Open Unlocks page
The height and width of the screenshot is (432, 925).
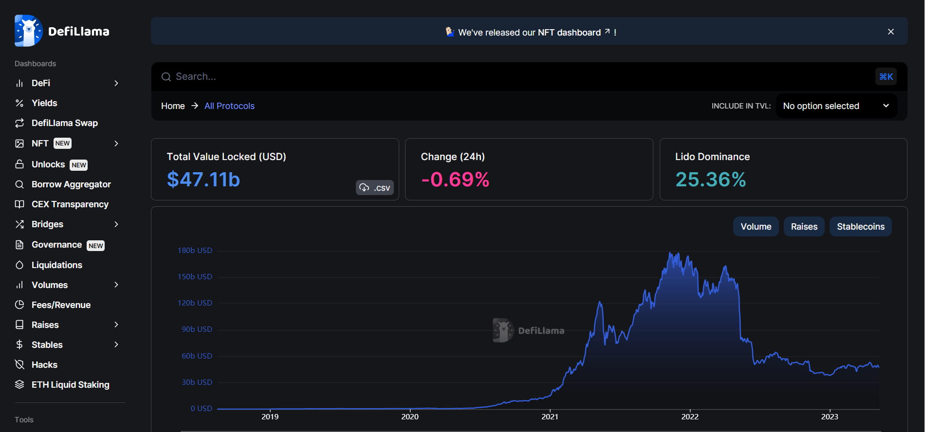coord(48,164)
